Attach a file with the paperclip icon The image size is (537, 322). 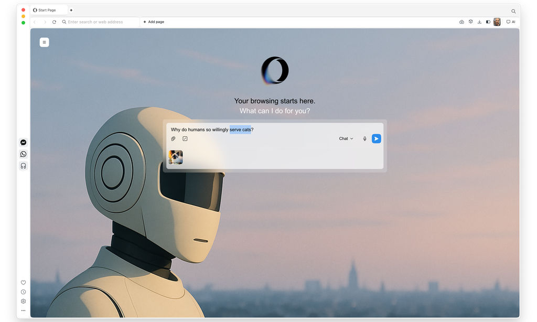[x=174, y=139]
